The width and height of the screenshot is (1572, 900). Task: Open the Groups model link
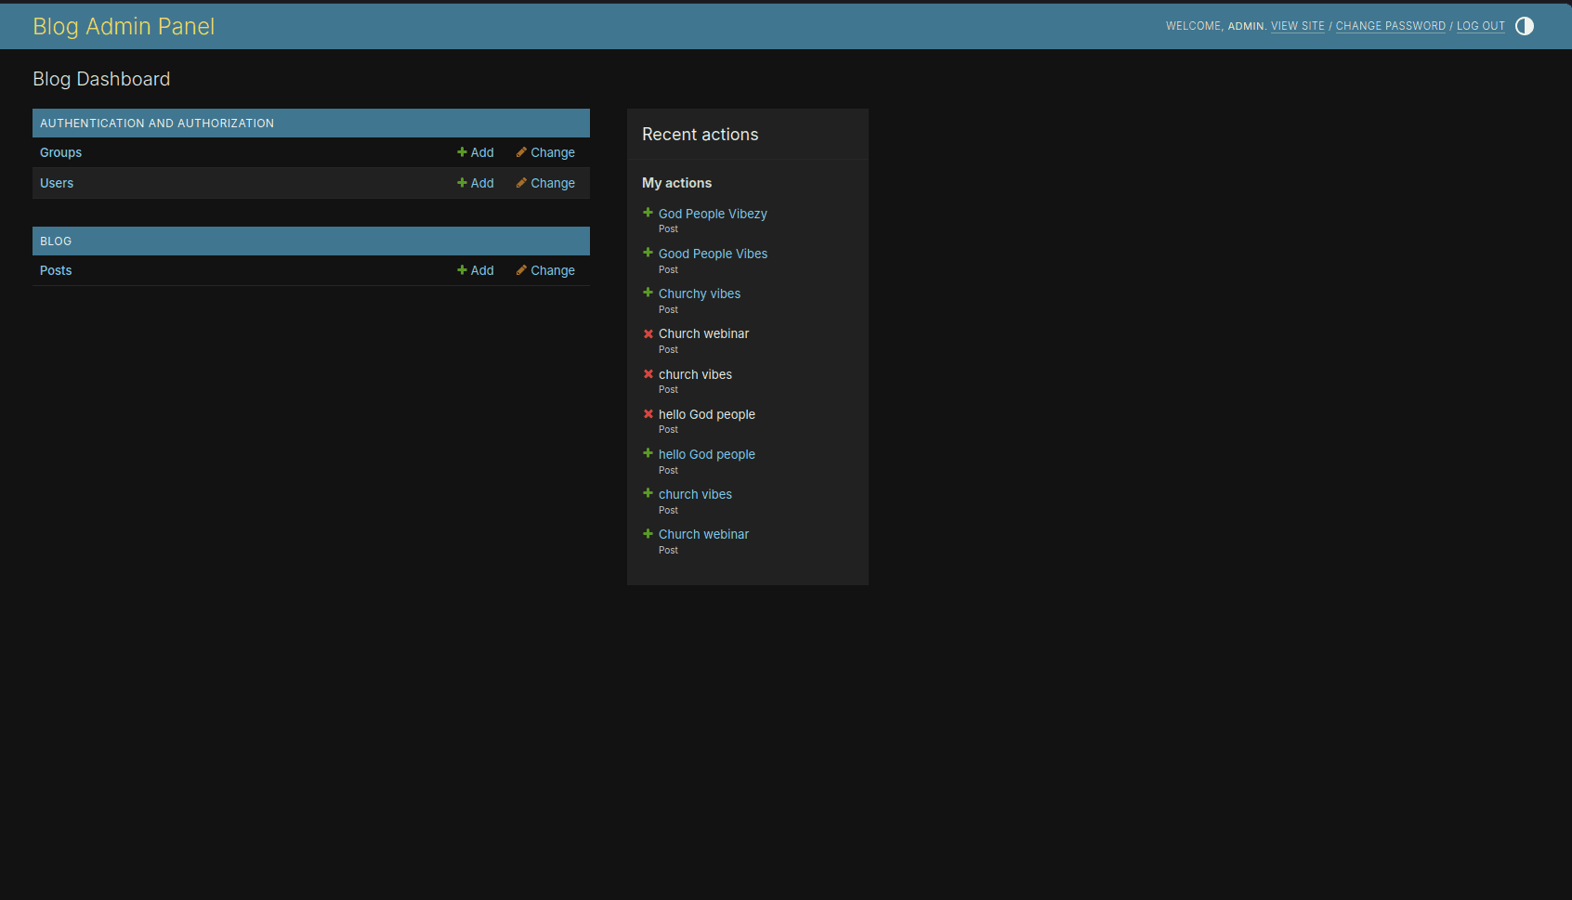(60, 152)
